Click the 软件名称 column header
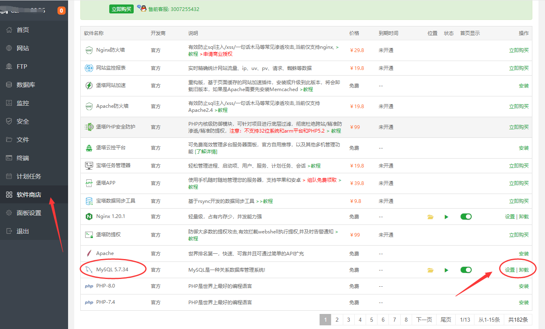The height and width of the screenshot is (329, 545). tap(94, 33)
